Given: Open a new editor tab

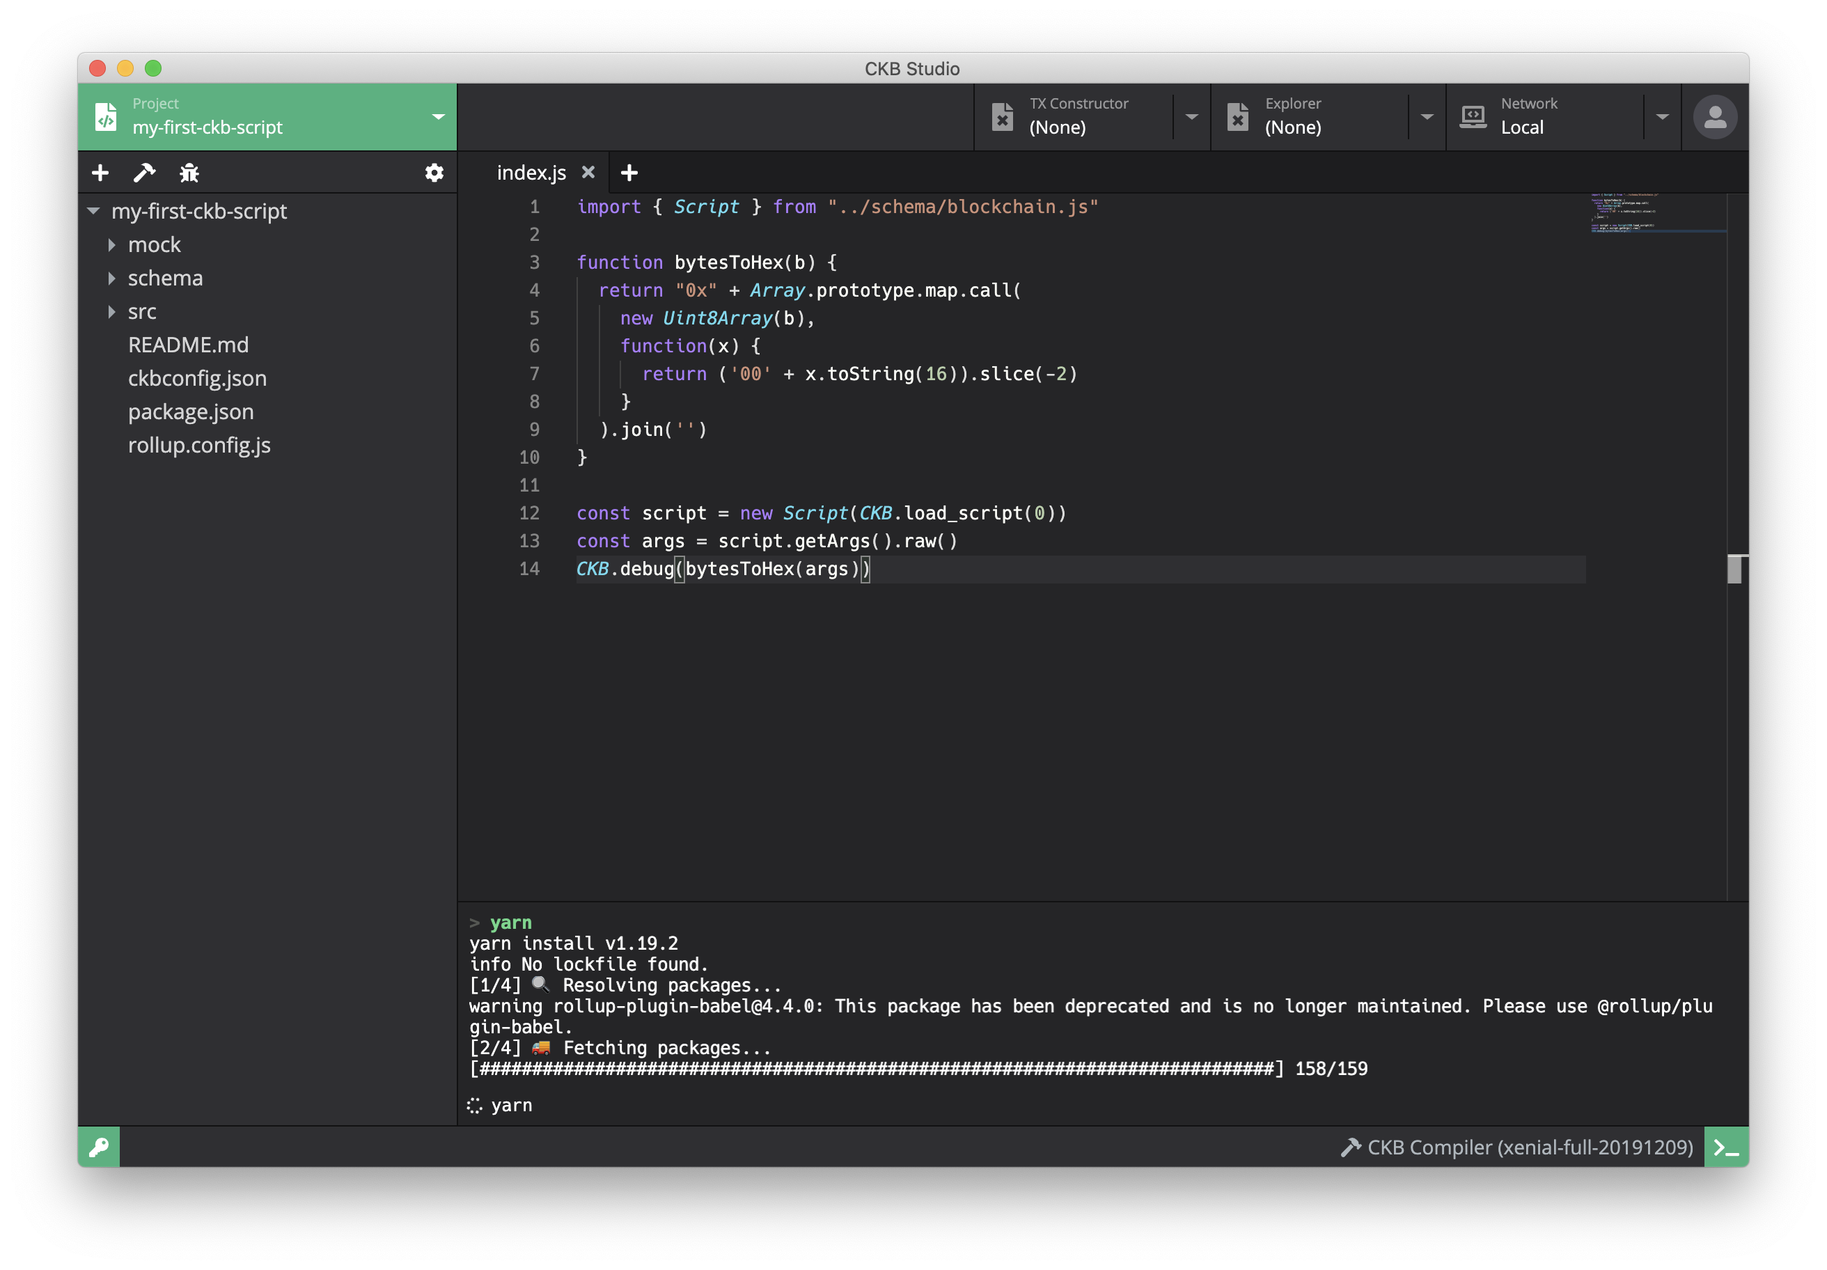Looking at the screenshot, I should [629, 173].
